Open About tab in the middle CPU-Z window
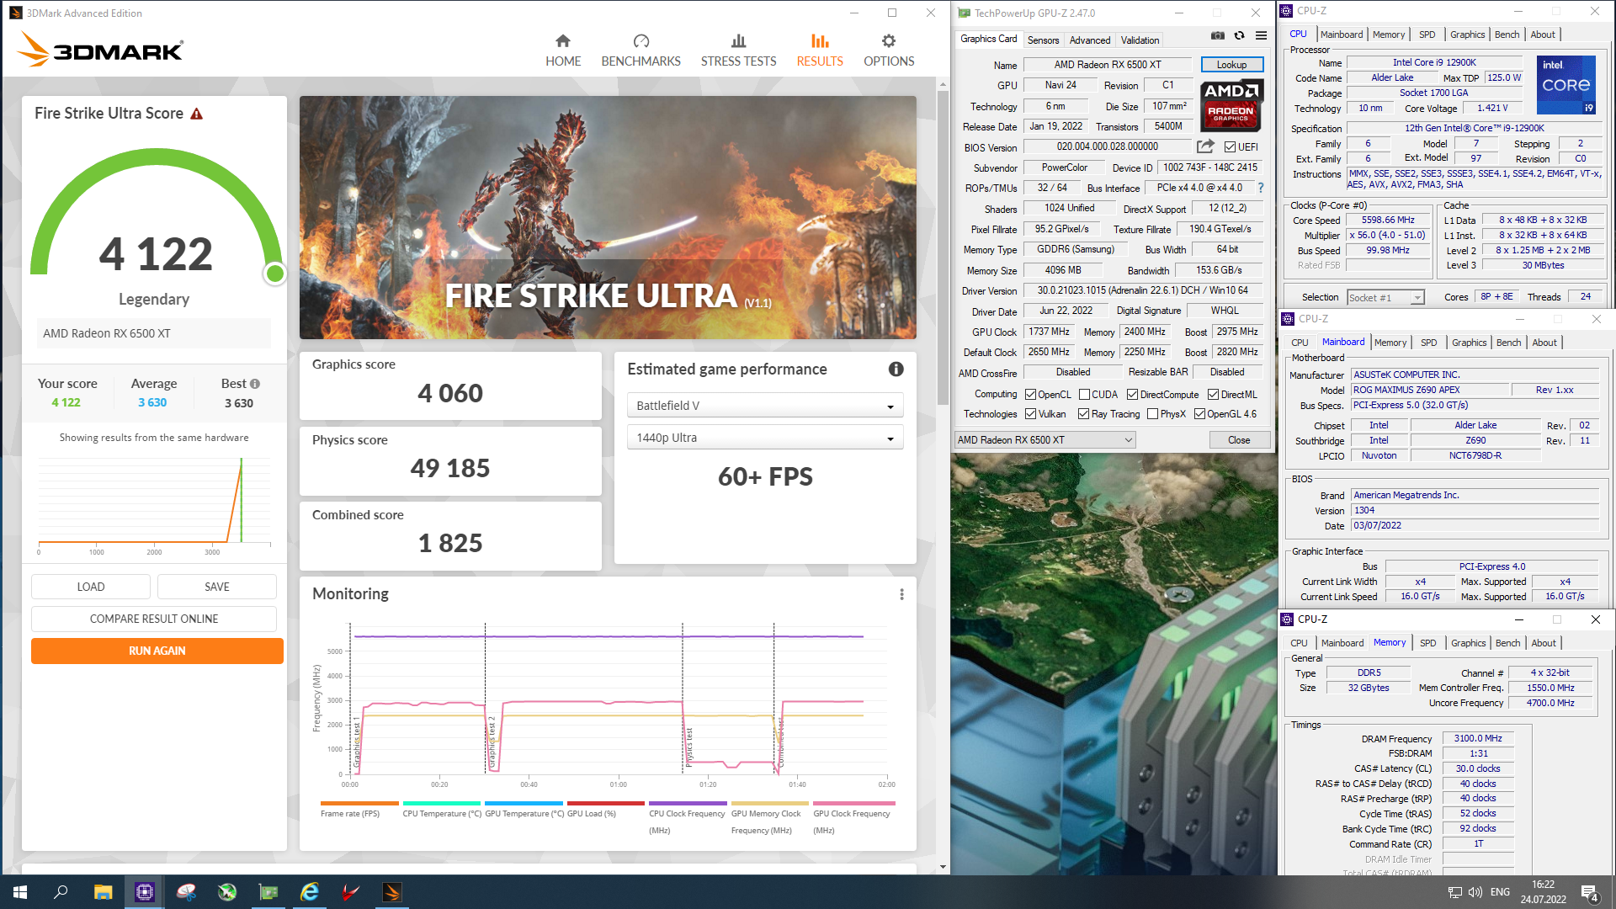 1544,343
